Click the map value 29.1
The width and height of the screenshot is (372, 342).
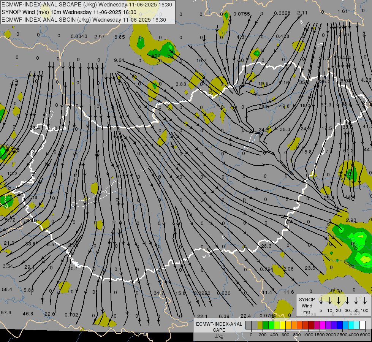pyautogui.click(x=29, y=267)
